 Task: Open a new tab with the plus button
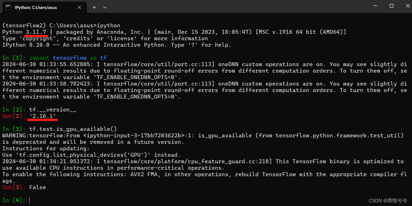tap(94, 7)
